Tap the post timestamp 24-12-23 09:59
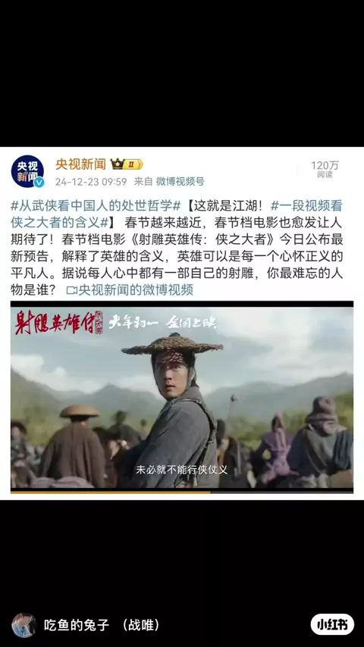364x647 pixels. [91, 182]
